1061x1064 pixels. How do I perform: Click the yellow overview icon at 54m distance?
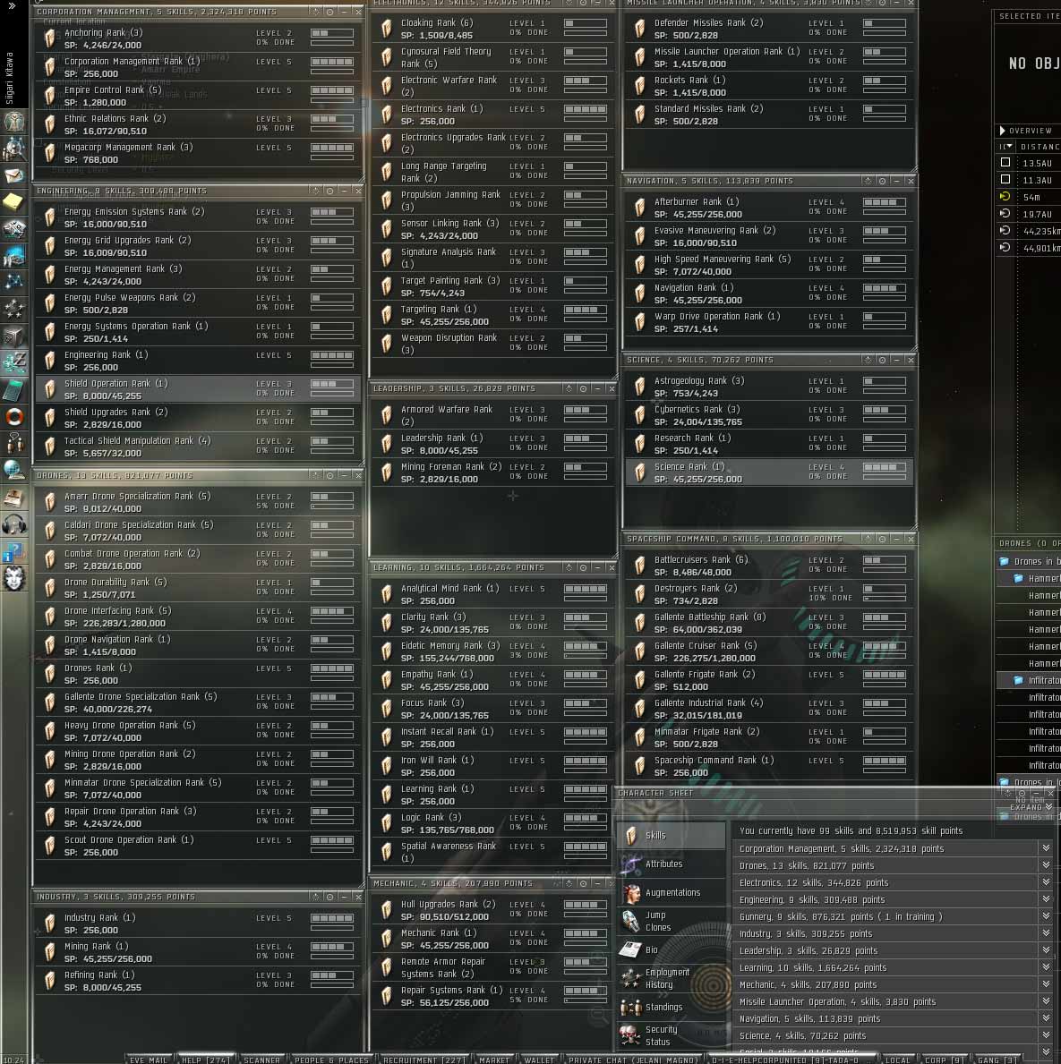(x=1005, y=197)
